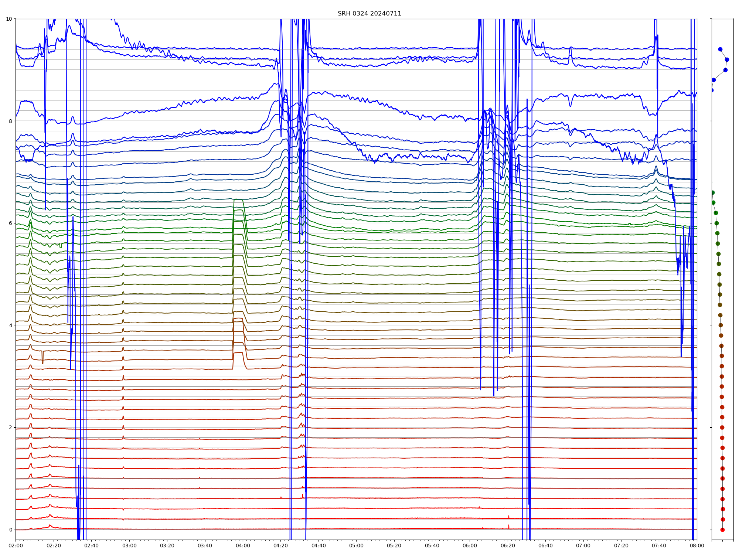
Task: Click the y-axis label 8
Action: [10, 121]
